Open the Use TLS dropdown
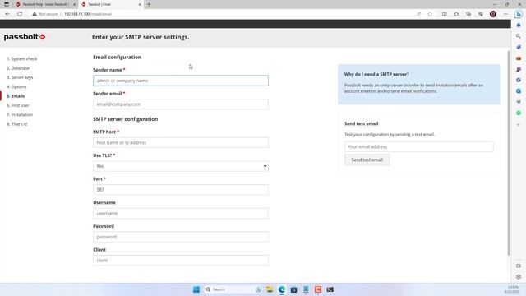 coord(181,166)
